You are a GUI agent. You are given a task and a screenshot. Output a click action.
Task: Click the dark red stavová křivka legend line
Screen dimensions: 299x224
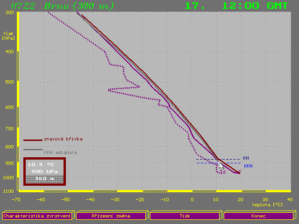click(x=33, y=140)
